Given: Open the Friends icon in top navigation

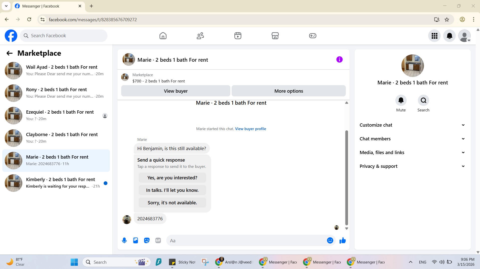Looking at the screenshot, I should (200, 36).
